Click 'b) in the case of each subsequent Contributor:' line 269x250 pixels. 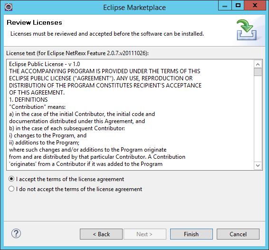tap(67, 128)
